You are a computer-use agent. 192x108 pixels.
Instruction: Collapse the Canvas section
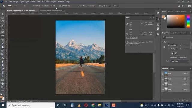(x=163, y=42)
